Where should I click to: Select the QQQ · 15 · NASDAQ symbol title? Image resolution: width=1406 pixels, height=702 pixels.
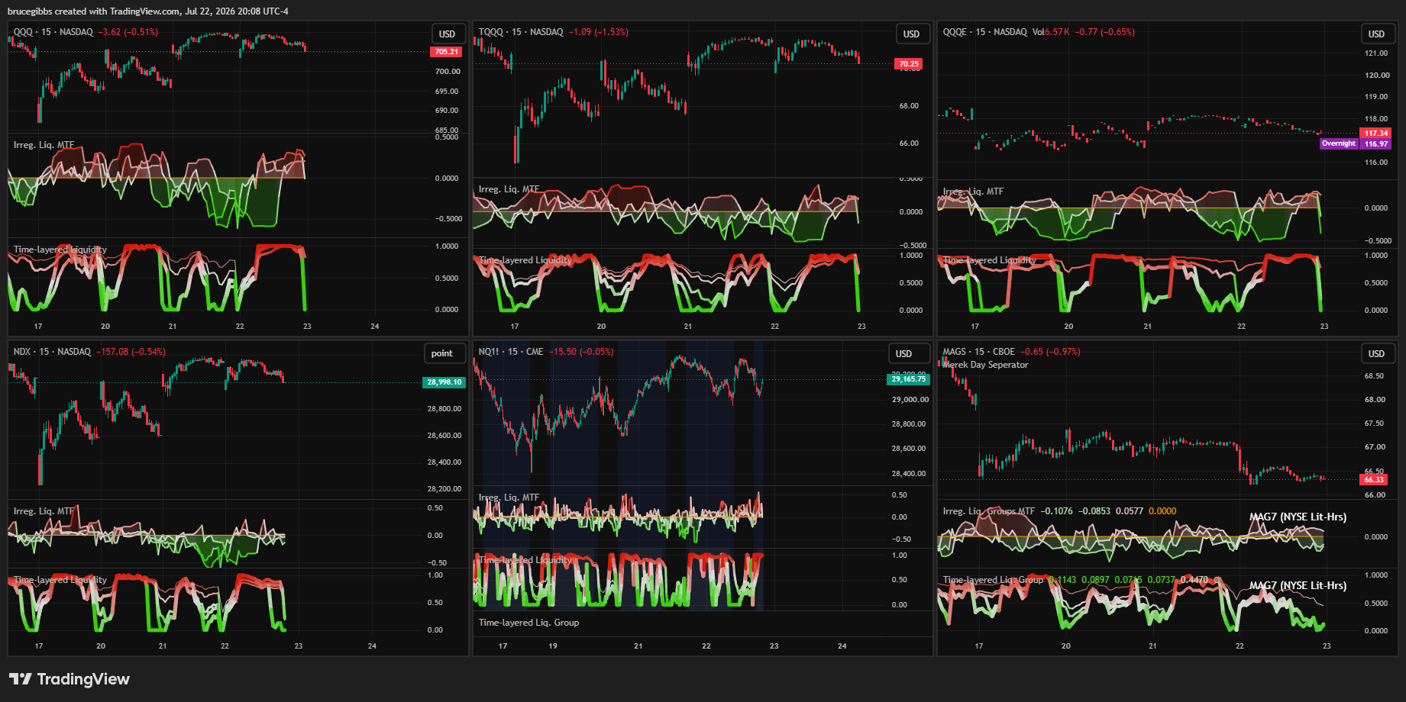pyautogui.click(x=53, y=32)
